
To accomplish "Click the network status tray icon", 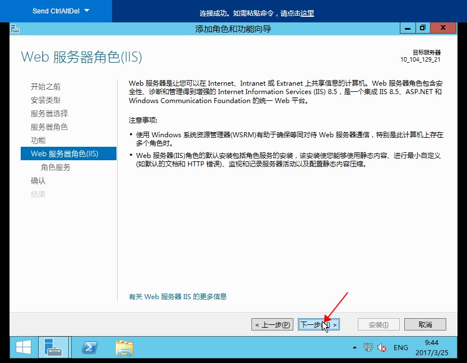I will point(368,347).
